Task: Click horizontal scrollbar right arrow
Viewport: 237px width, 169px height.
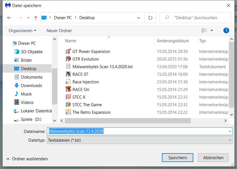Action: pyautogui.click(x=225, y=121)
